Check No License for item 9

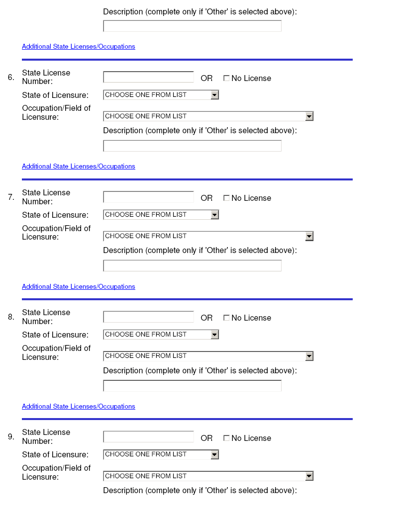point(226,438)
